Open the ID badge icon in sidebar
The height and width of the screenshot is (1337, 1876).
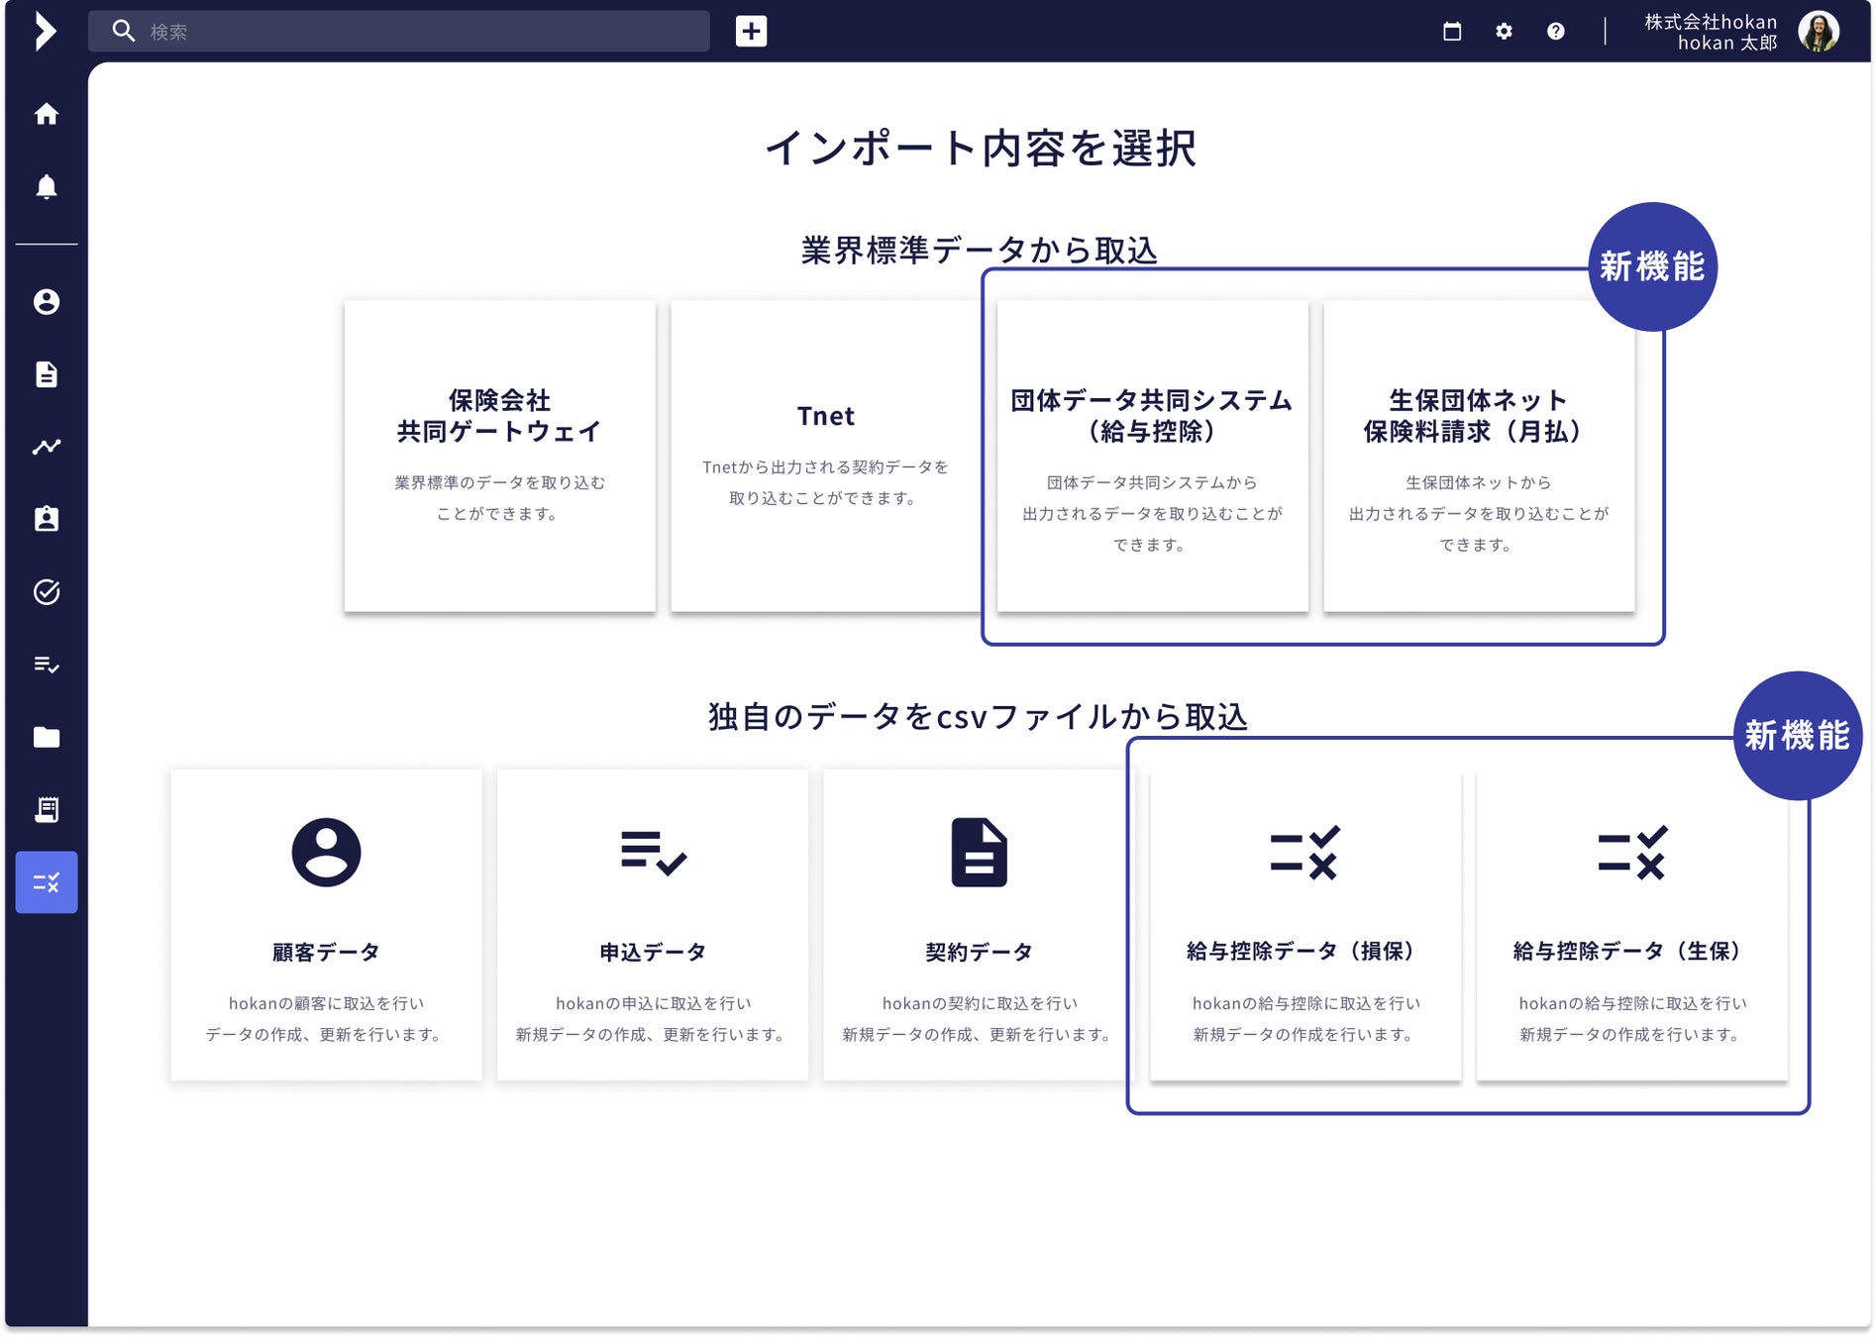pos(47,519)
